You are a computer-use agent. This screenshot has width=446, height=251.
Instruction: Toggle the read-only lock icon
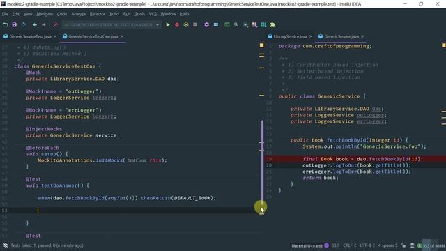click(403, 245)
